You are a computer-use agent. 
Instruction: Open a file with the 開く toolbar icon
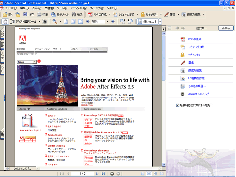(x=8, y=14)
